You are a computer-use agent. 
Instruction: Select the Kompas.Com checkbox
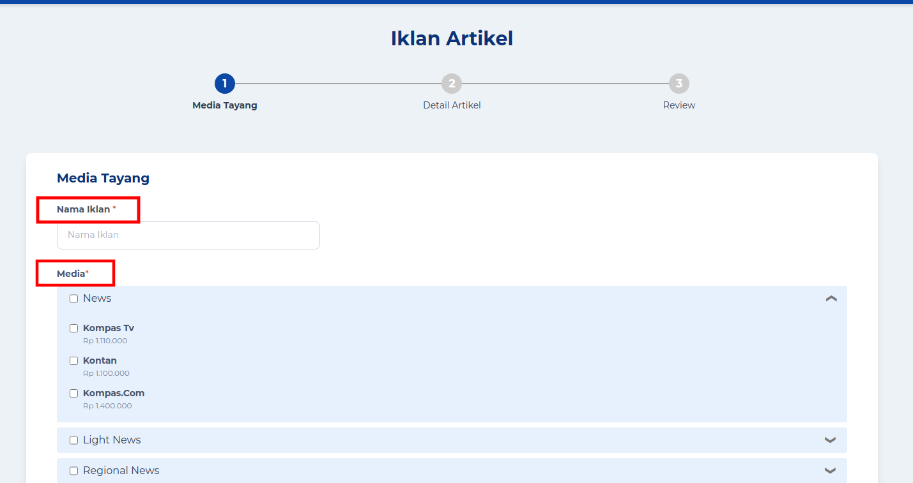[74, 394]
